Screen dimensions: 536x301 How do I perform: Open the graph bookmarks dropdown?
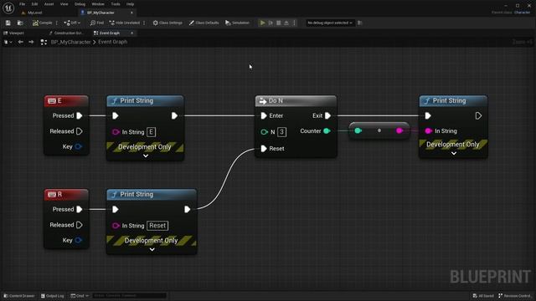[x=8, y=42]
